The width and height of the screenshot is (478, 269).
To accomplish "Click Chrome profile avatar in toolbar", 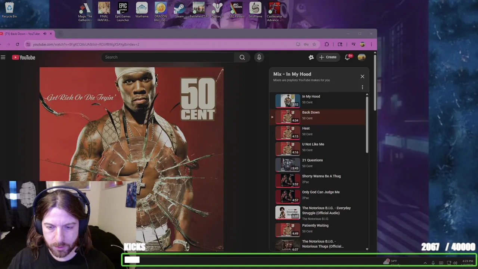I will 362,44.
